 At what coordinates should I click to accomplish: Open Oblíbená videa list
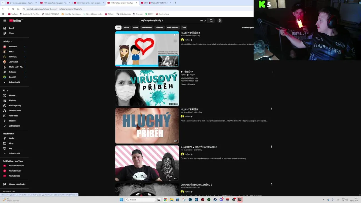point(15,111)
